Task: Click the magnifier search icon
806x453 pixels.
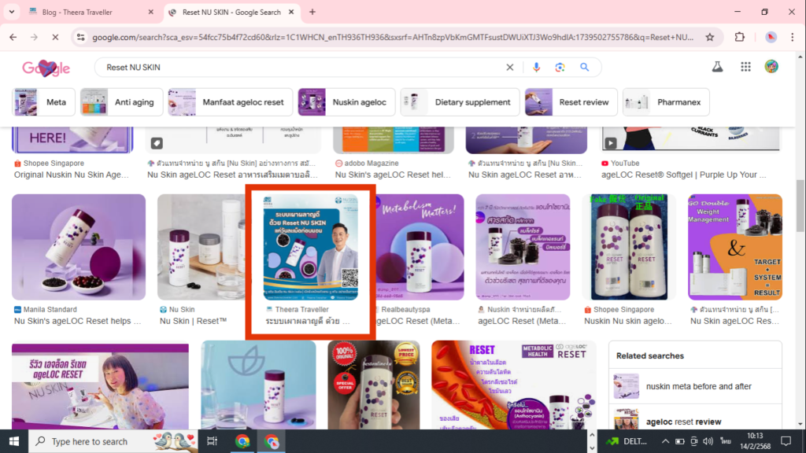Action: (x=585, y=68)
